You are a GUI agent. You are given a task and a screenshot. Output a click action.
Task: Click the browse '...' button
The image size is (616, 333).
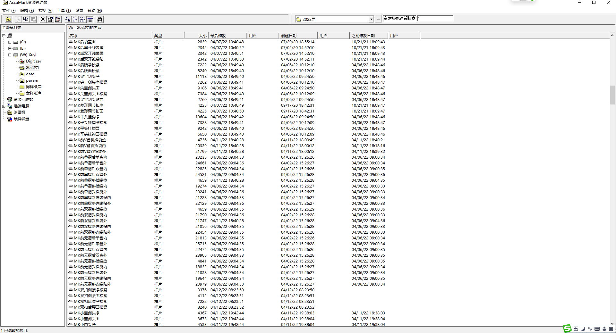378,19
